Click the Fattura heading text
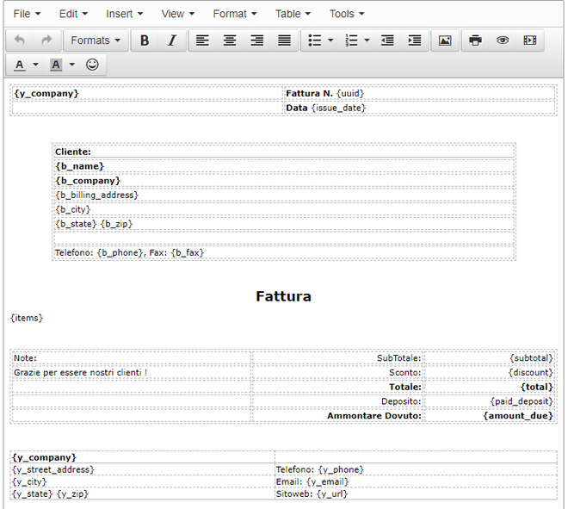The height and width of the screenshot is (509, 568). 283,296
